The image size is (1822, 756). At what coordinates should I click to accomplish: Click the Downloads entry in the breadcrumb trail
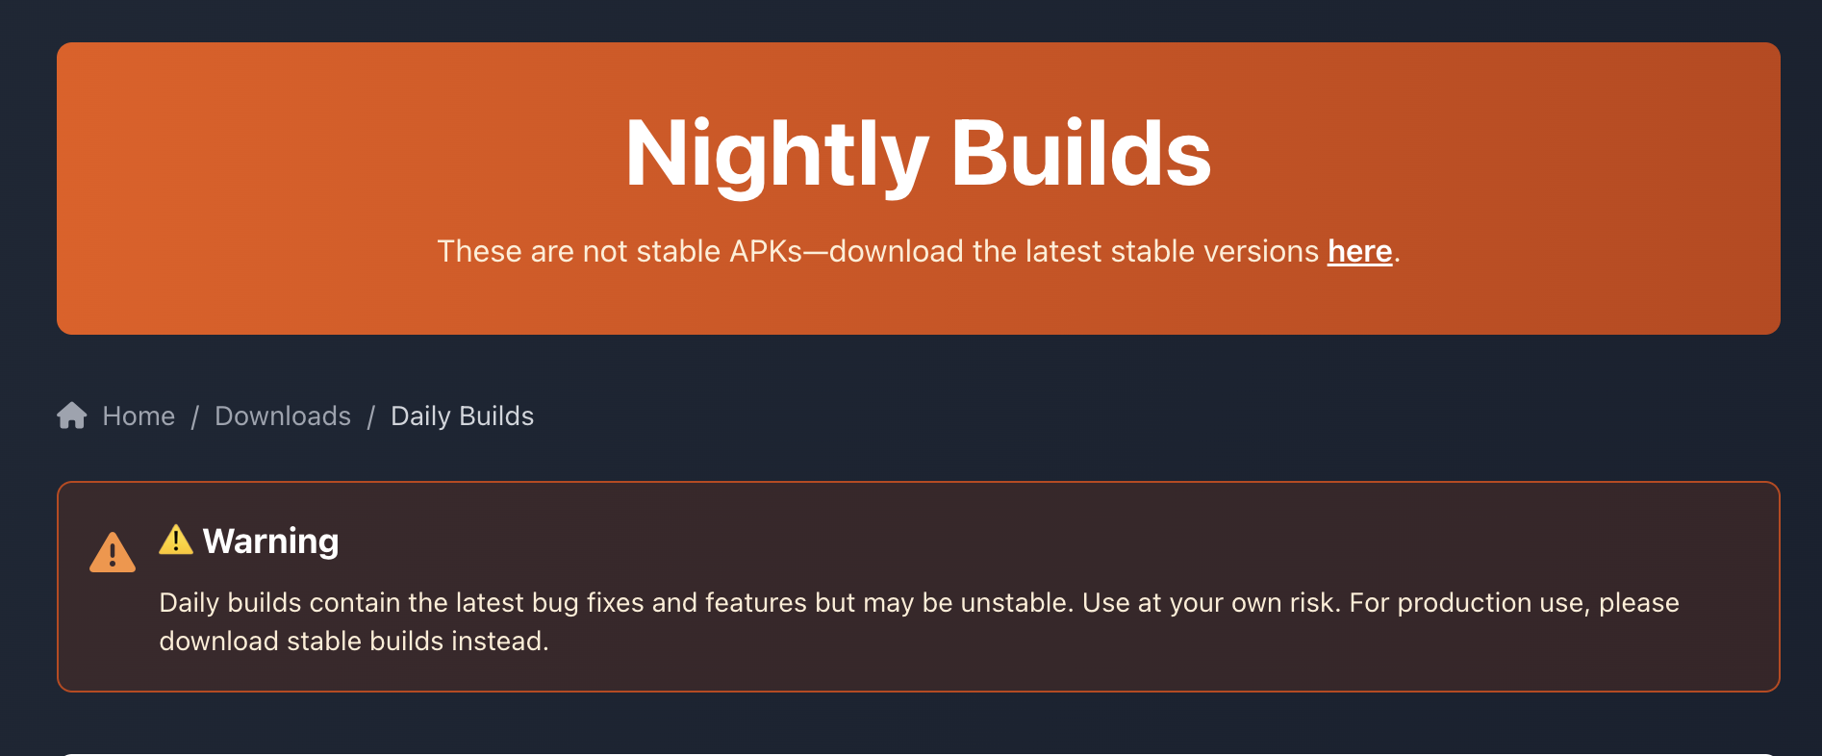point(282,416)
